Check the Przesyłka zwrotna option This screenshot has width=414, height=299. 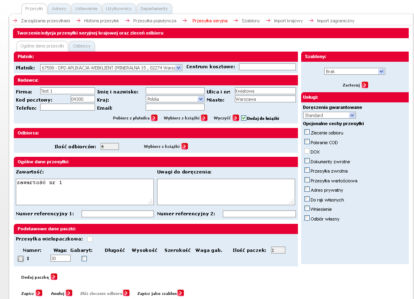307,170
